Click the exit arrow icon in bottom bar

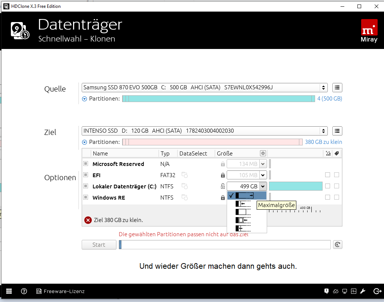[377, 291]
